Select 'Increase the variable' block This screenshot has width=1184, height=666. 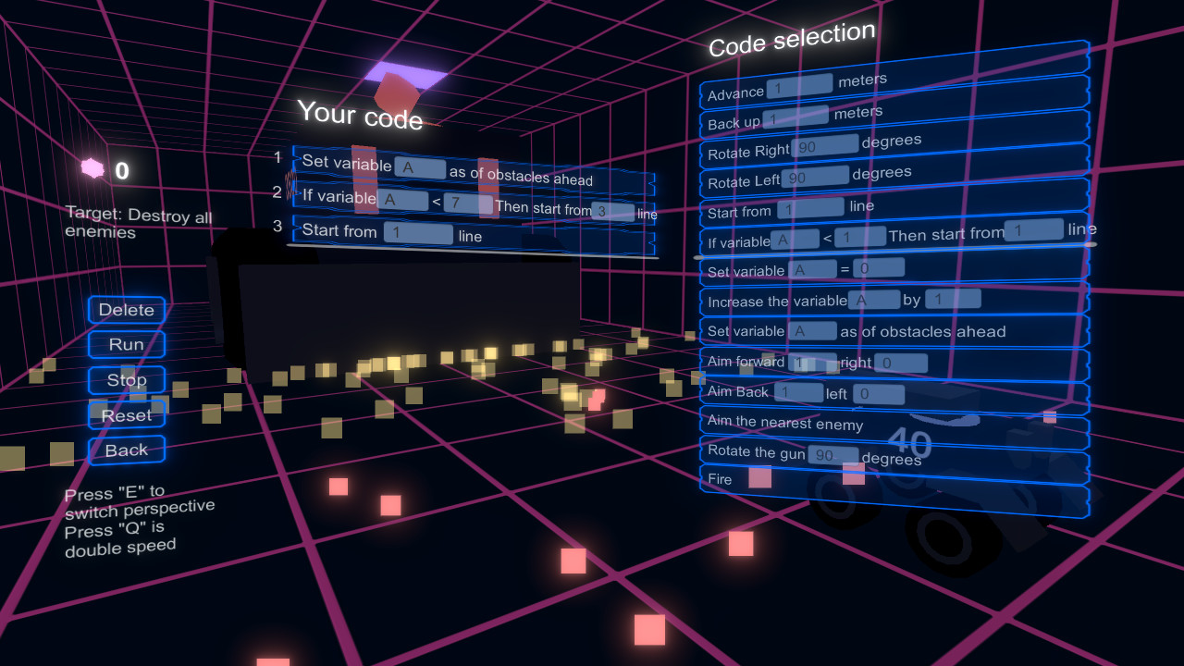(x=893, y=300)
